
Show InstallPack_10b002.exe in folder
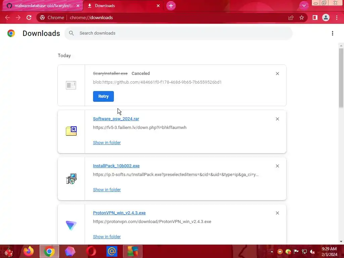tap(107, 189)
